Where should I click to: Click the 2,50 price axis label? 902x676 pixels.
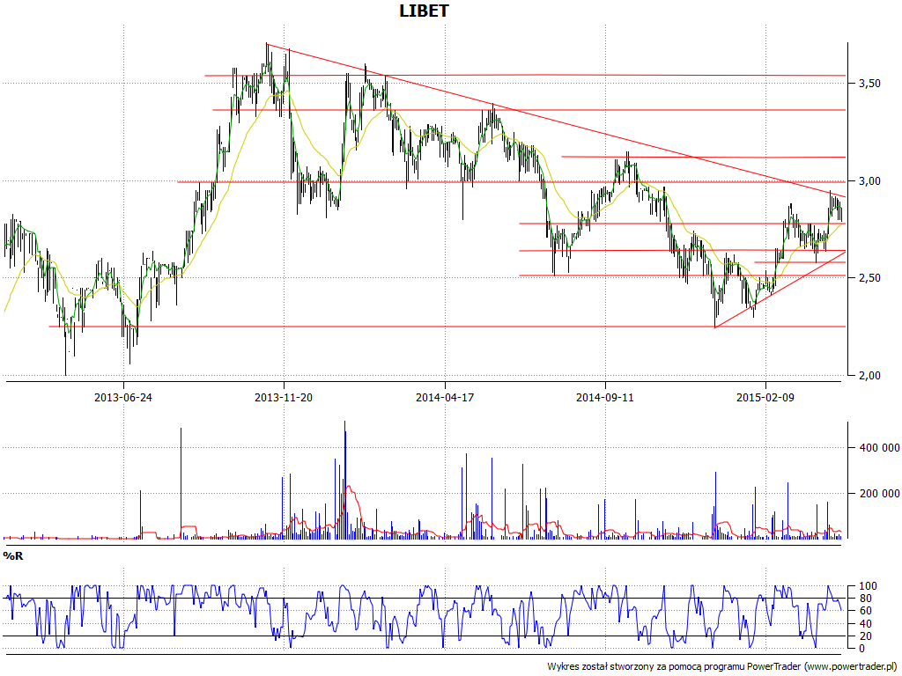tap(869, 277)
